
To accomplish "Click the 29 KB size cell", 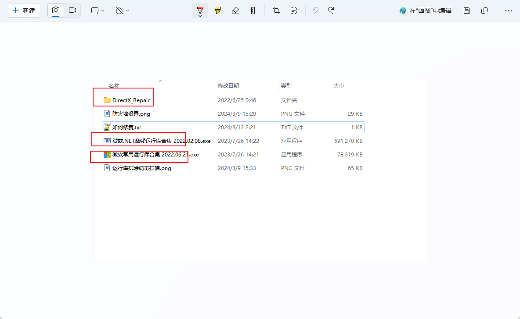I will 355,113.
